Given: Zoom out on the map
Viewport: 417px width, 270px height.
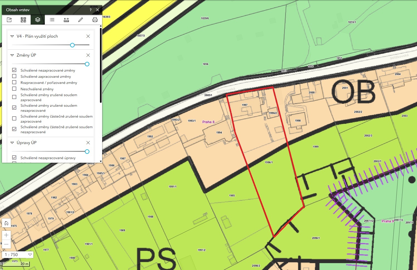Looking at the screenshot, I should tap(6, 244).
